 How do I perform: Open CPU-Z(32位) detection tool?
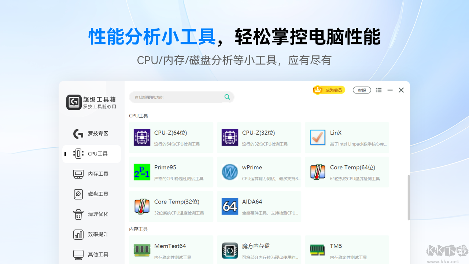(x=259, y=137)
